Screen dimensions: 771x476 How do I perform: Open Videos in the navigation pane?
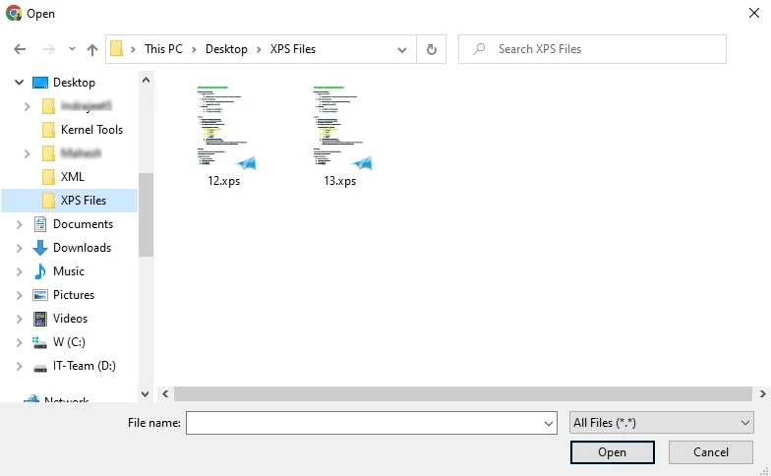(x=71, y=319)
